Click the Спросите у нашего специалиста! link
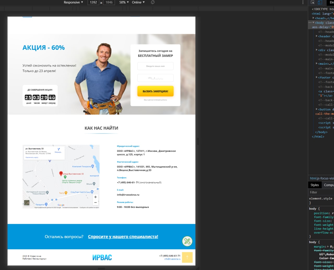 pos(123,237)
